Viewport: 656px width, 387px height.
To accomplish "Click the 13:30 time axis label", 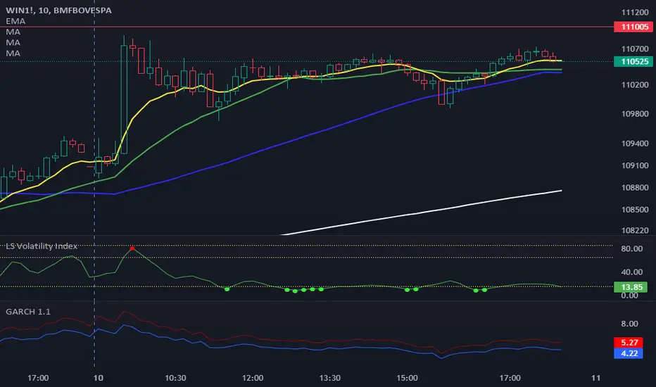I will (329, 379).
